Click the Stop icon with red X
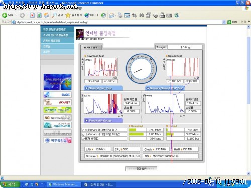 point(32,15)
